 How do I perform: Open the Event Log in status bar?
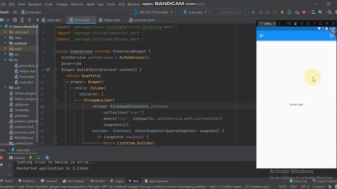[x=298, y=181]
